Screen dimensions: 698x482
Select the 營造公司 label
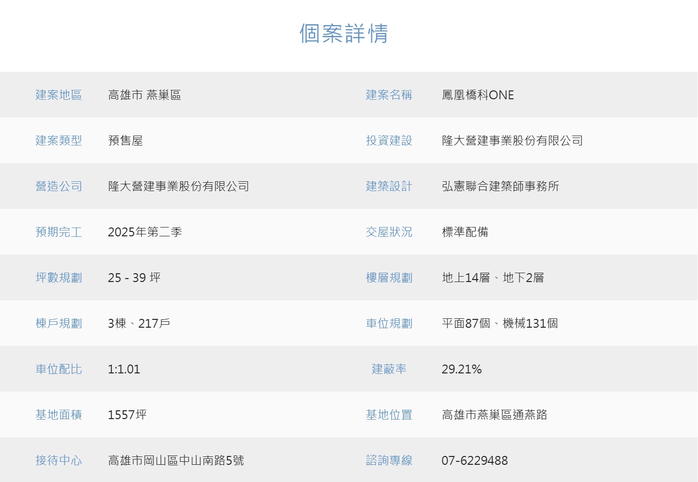pos(58,186)
